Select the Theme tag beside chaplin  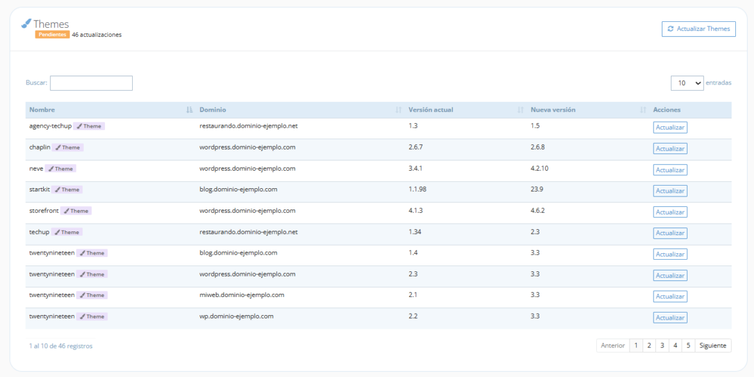pyautogui.click(x=68, y=148)
